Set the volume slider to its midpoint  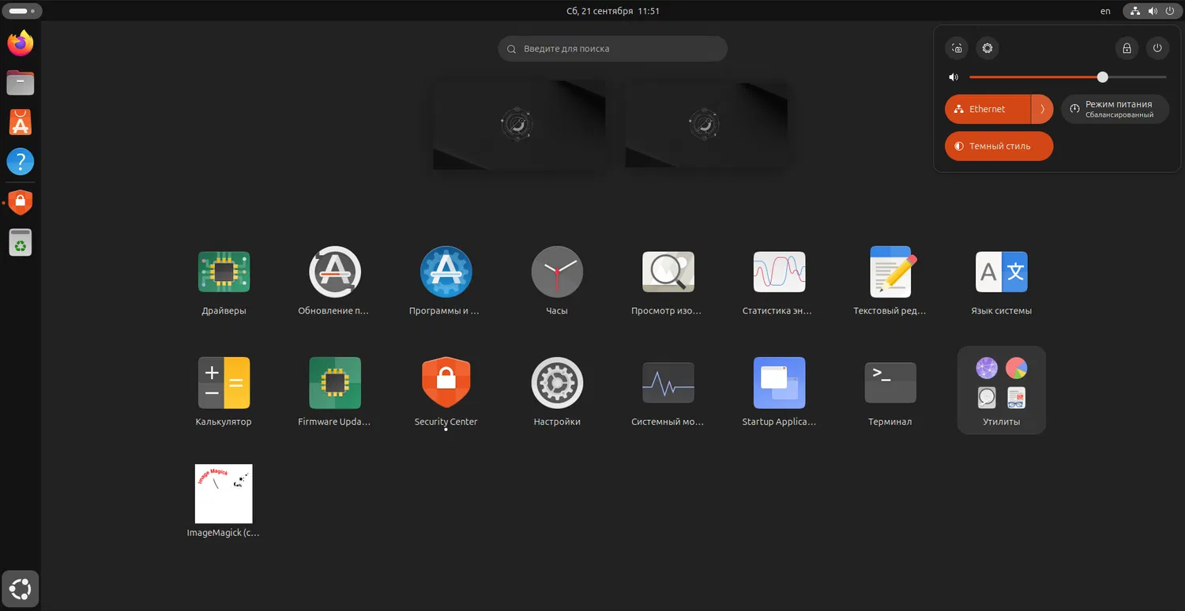(1068, 77)
